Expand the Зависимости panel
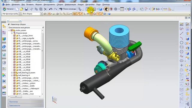The width and height of the screenshot is (192, 108). pos(25,105)
